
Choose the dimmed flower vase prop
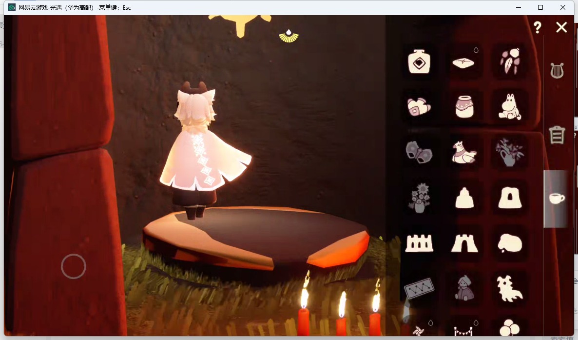pyautogui.click(x=510, y=152)
